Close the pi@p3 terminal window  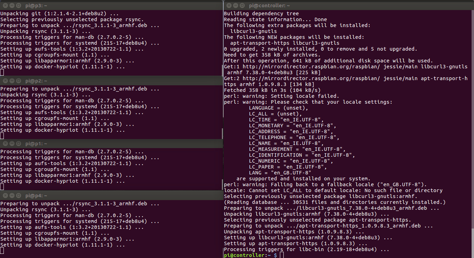click(x=5, y=5)
